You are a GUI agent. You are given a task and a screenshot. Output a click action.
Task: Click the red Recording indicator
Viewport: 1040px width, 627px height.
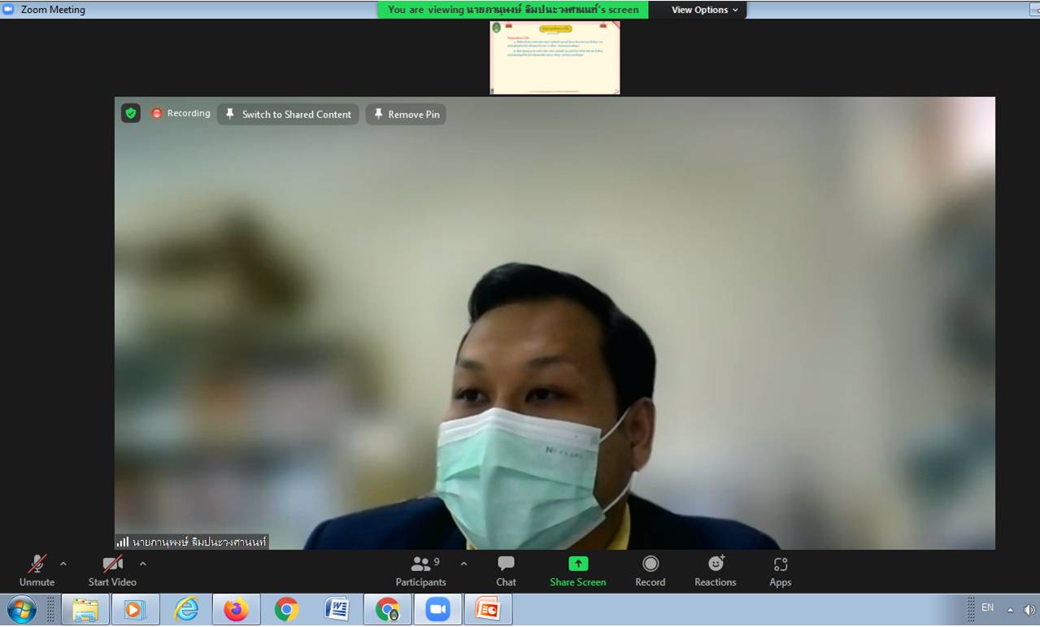click(181, 114)
